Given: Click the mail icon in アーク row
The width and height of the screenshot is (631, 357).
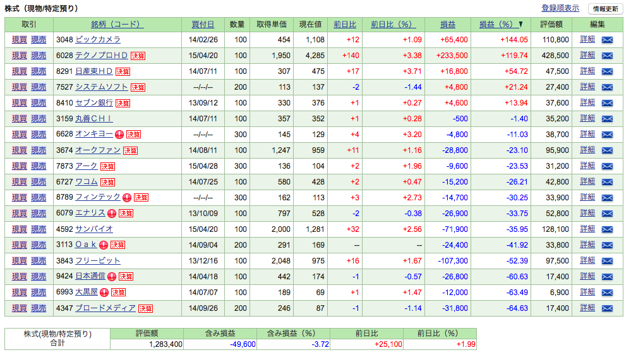Looking at the screenshot, I should 607,166.
